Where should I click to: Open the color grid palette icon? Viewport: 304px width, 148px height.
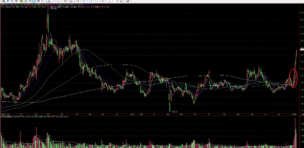tap(121, 1)
